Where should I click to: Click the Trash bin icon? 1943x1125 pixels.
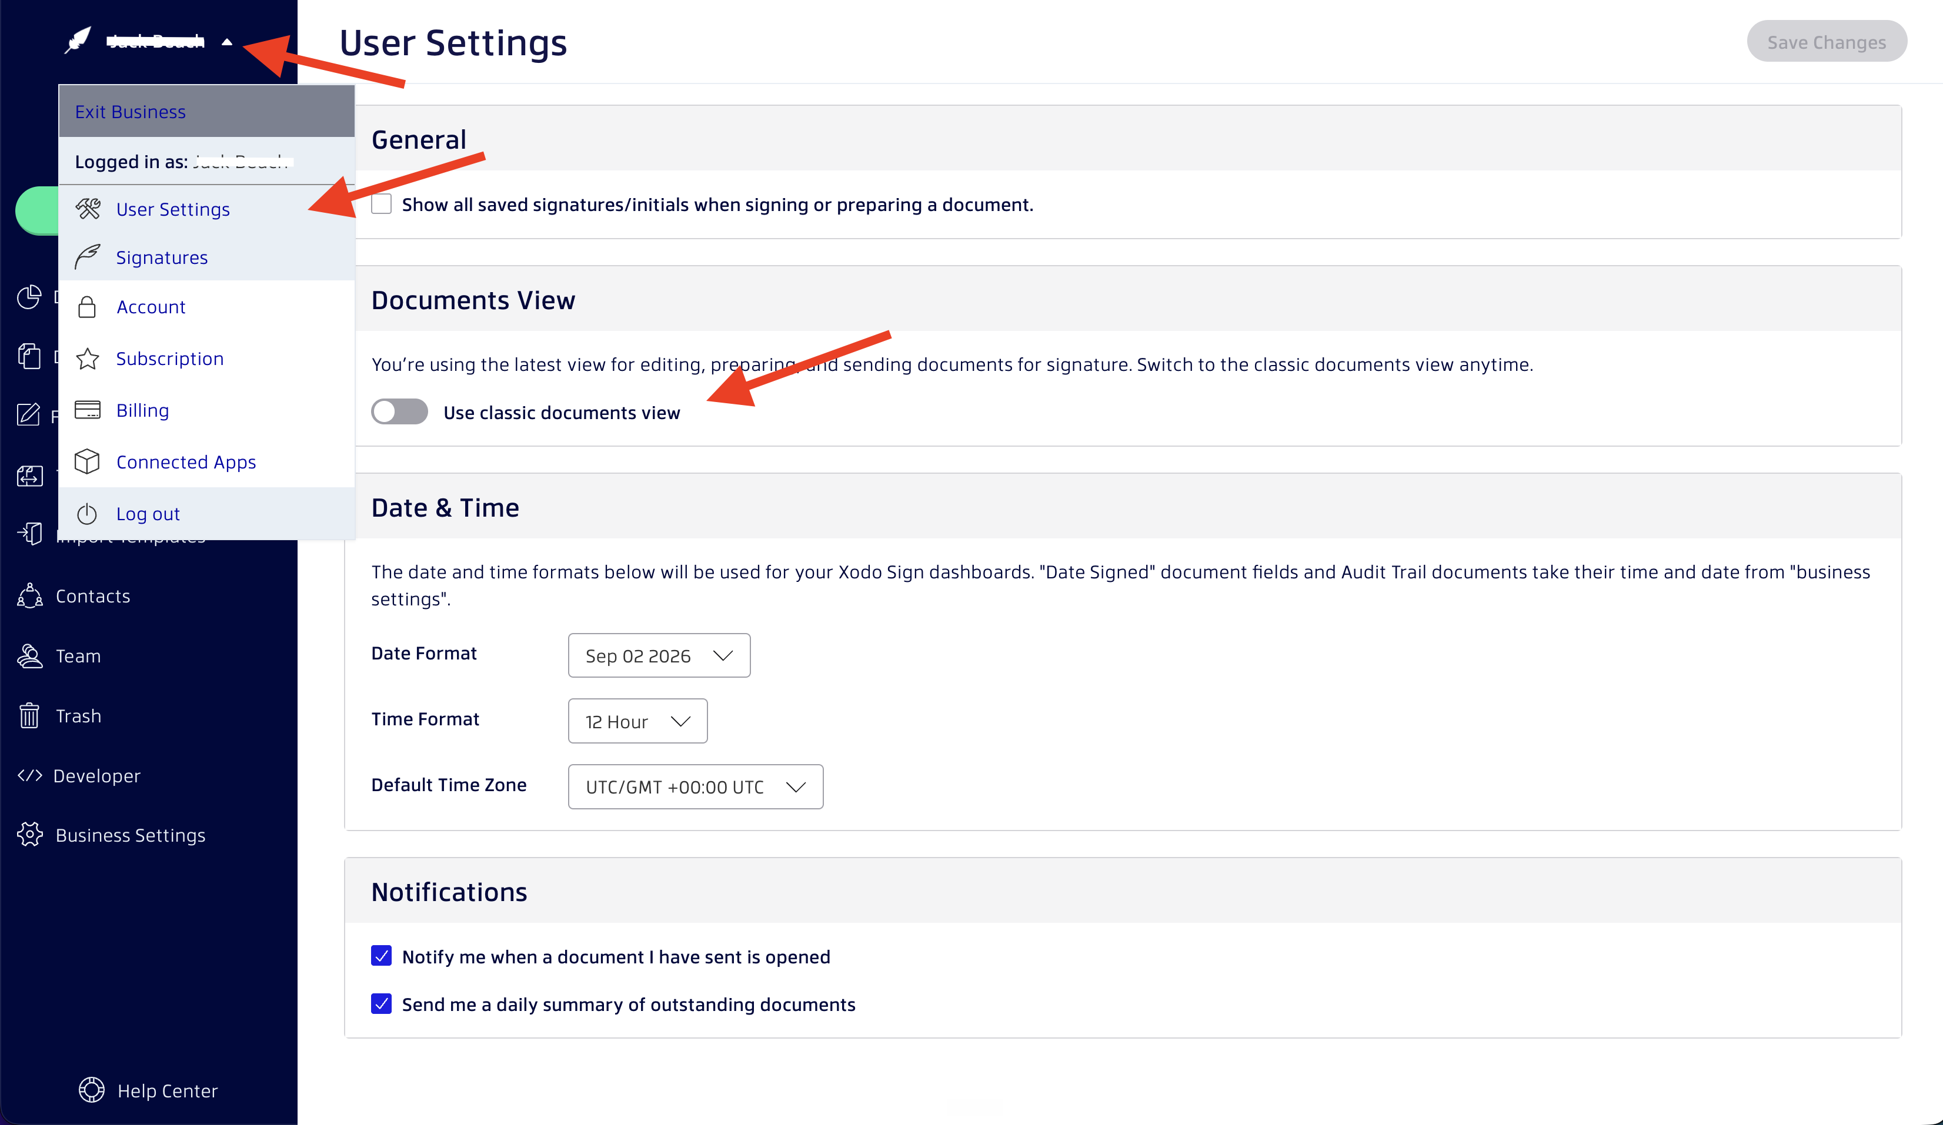point(29,716)
